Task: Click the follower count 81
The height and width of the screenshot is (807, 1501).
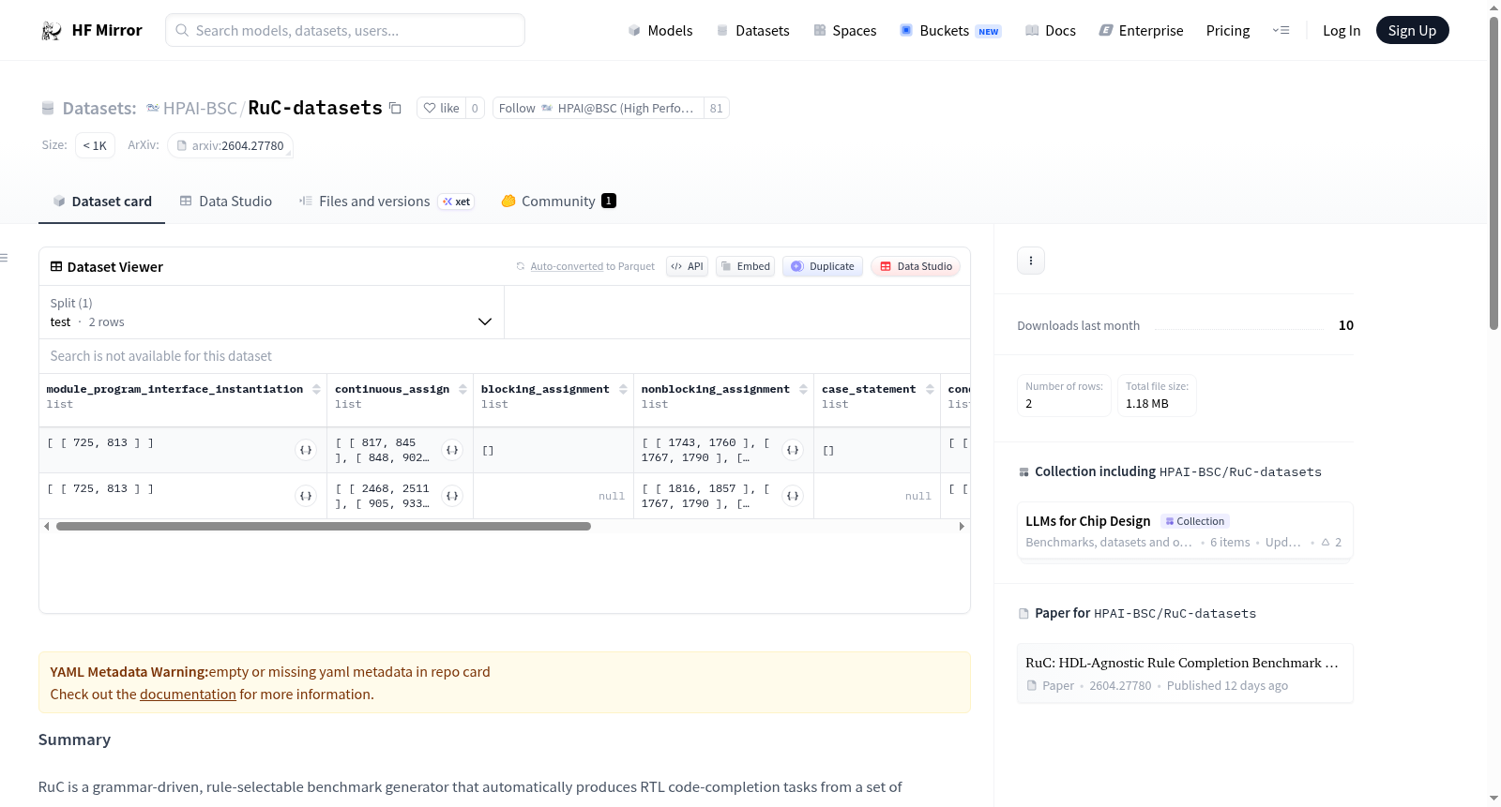Action: (717, 109)
